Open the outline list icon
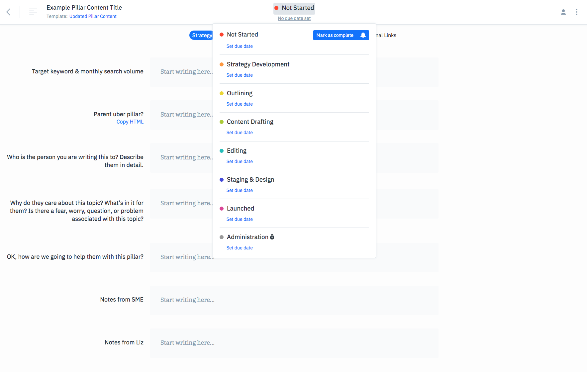The width and height of the screenshot is (587, 372). click(x=33, y=12)
